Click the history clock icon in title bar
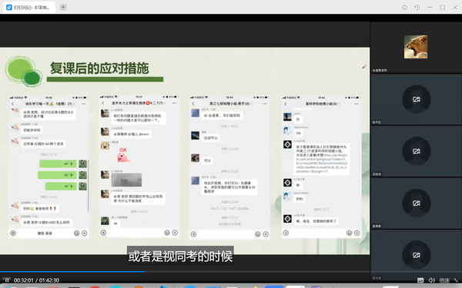Screen dimensions: 462x288 [x=417, y=8]
